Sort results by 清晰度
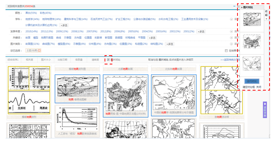271x141 pixels. 95,60
